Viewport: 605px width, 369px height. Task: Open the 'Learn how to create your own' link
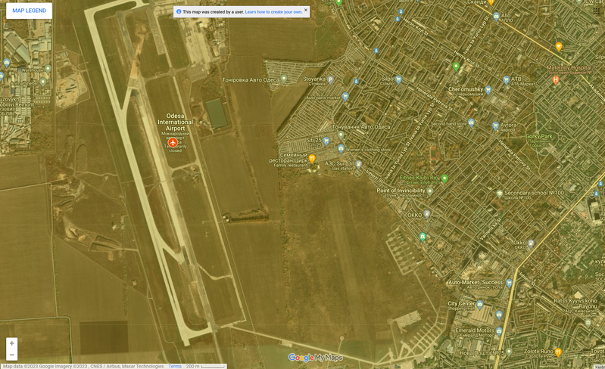pos(273,12)
